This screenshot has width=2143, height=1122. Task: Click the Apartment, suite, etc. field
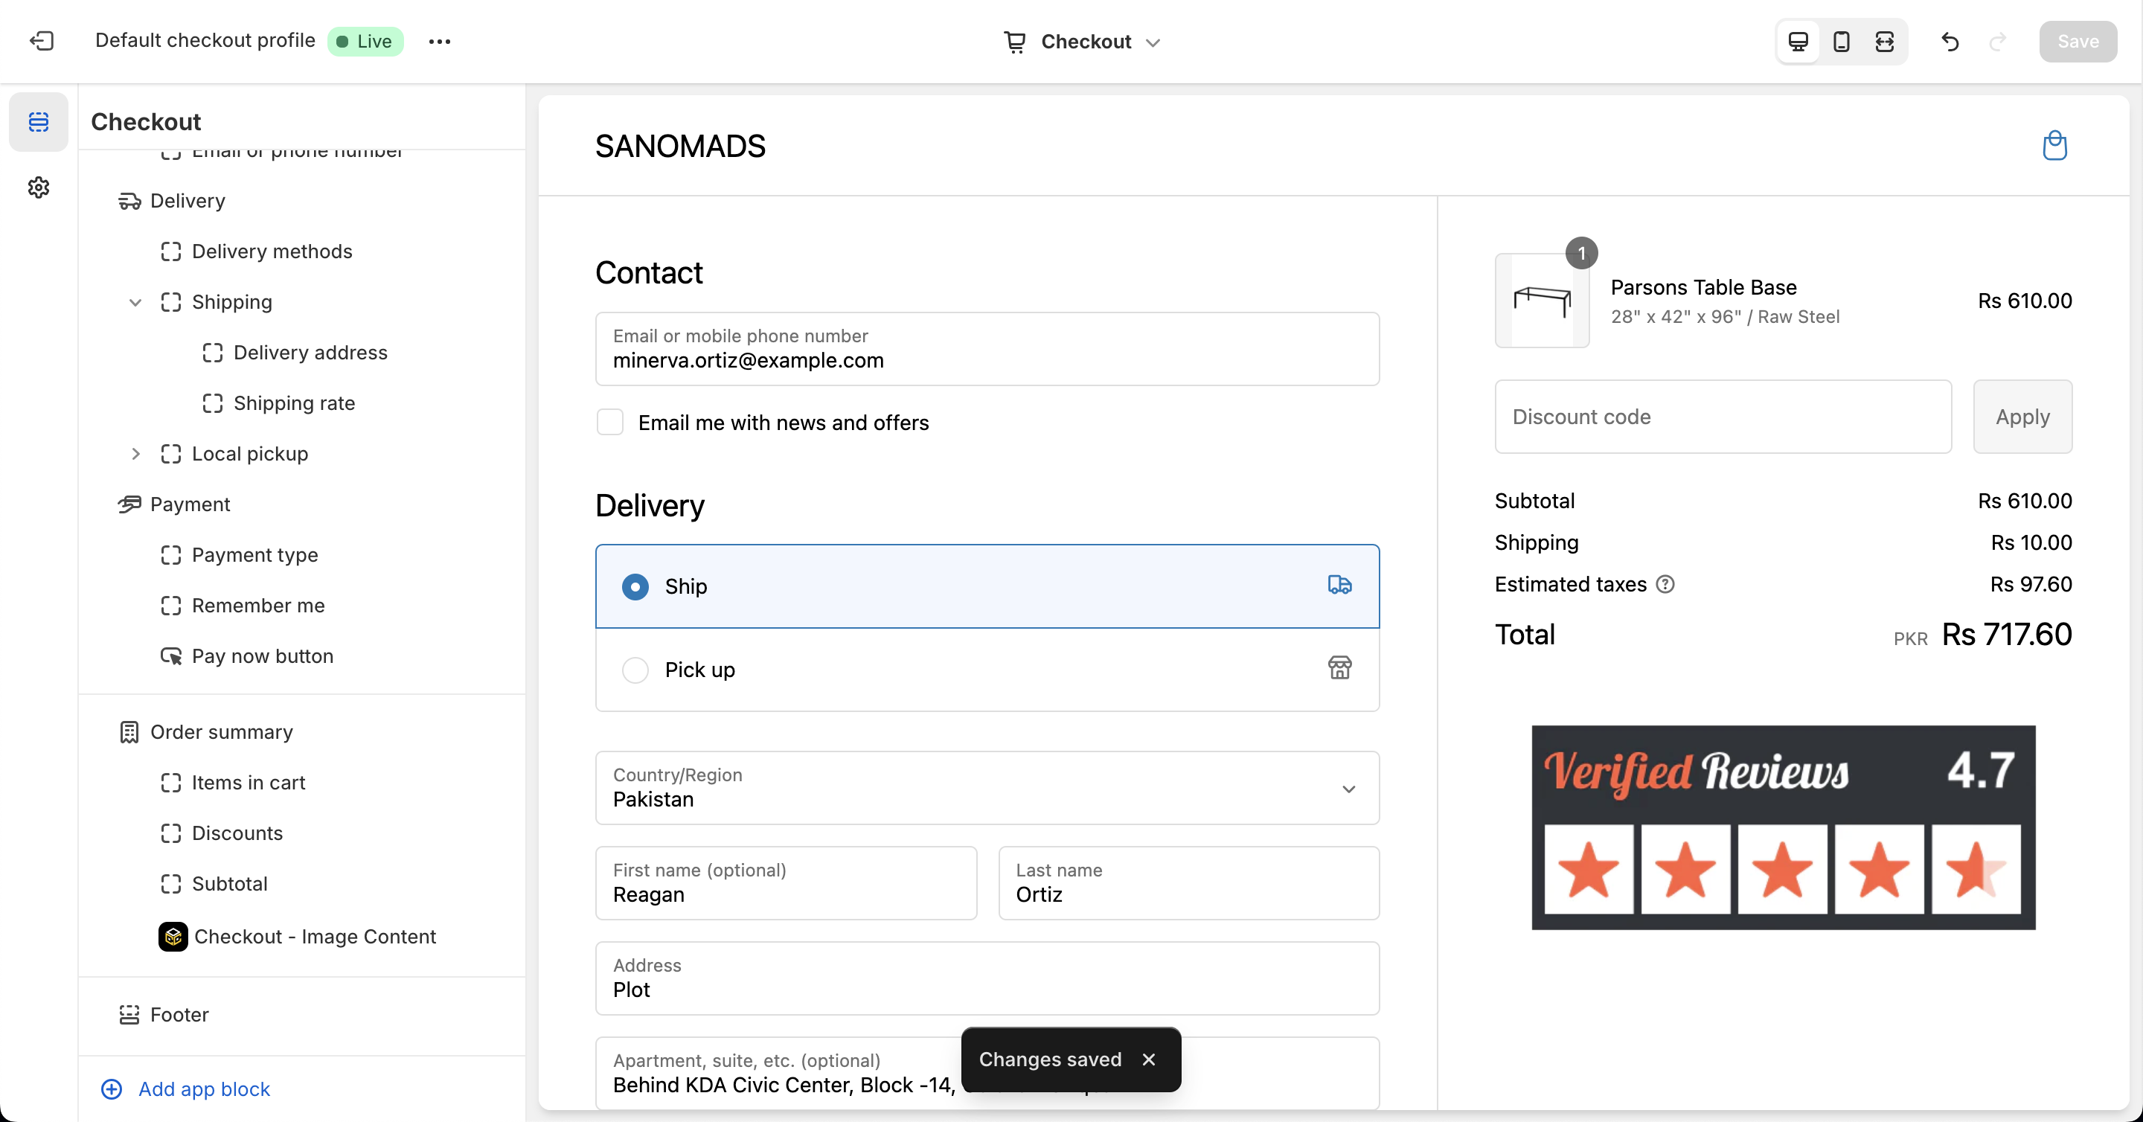987,1073
